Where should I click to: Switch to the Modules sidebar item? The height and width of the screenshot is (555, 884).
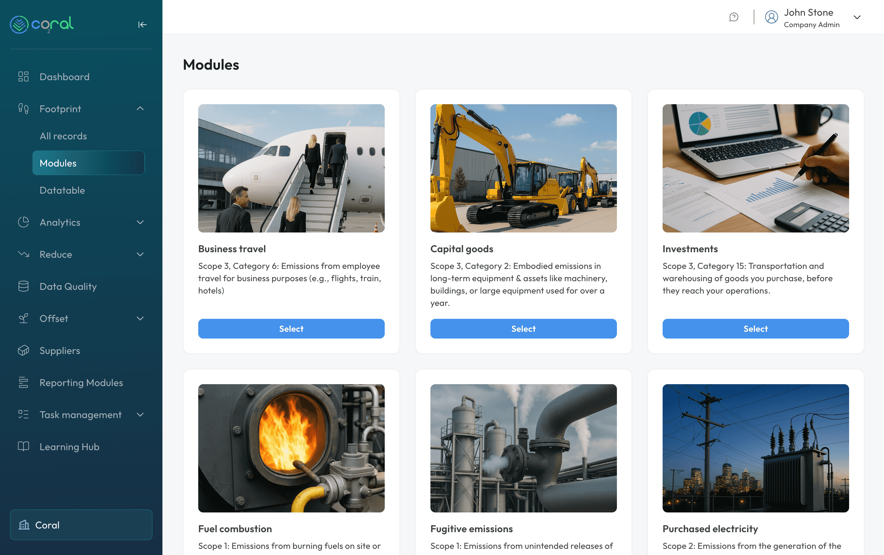(x=58, y=163)
